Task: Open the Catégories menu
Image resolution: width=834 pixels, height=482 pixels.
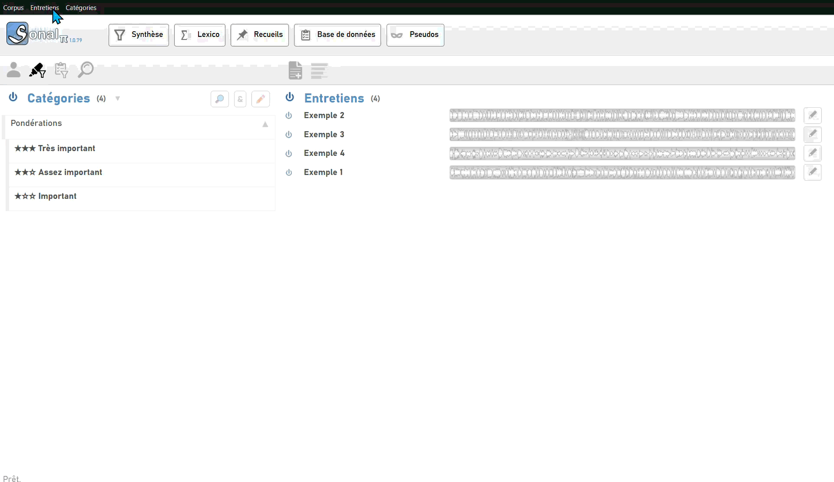Action: click(81, 7)
